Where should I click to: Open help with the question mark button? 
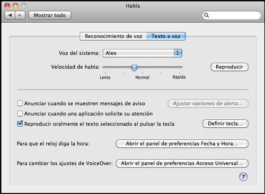(x=243, y=177)
